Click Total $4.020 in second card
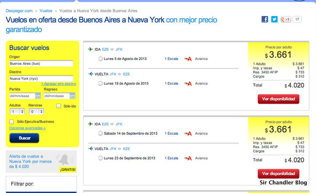 (x=279, y=160)
